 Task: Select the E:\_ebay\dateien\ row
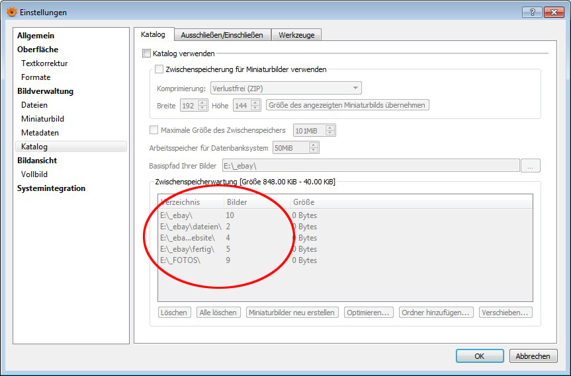click(345, 227)
